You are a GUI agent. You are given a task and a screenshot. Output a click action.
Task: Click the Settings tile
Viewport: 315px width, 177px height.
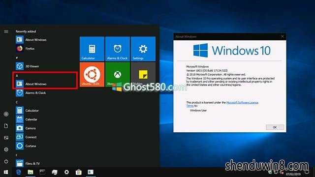click(143, 49)
